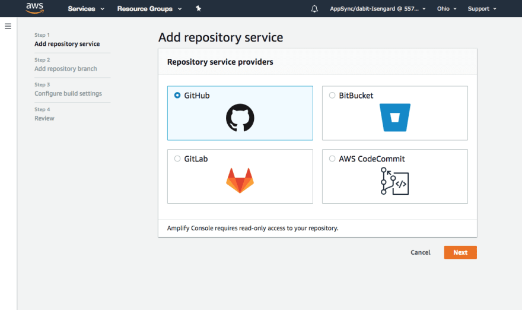522x310 pixels.
Task: Go to Step 1 Add repository service
Action: 67,40
